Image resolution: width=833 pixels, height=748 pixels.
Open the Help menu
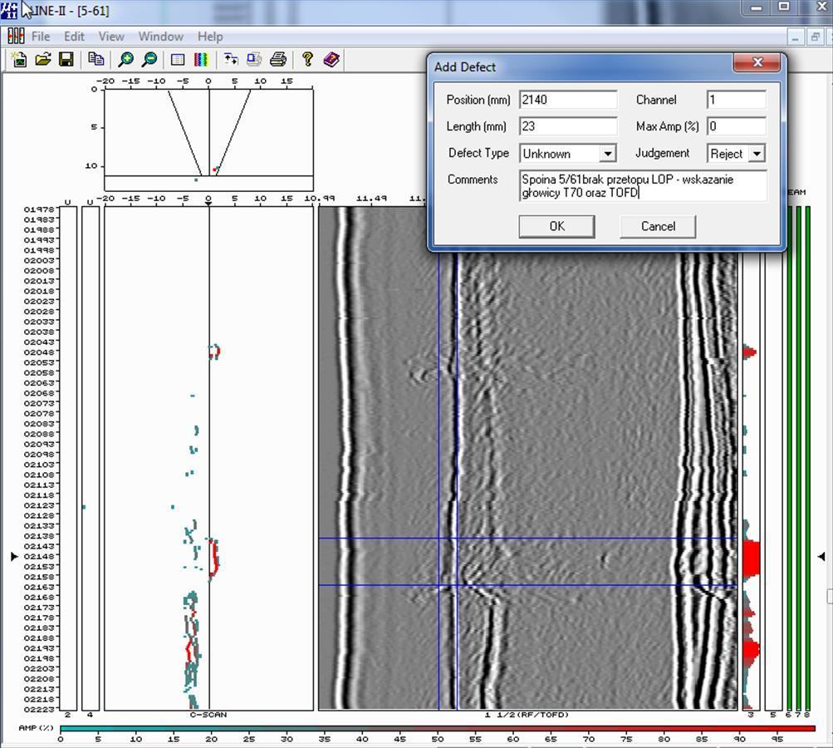pyautogui.click(x=210, y=37)
